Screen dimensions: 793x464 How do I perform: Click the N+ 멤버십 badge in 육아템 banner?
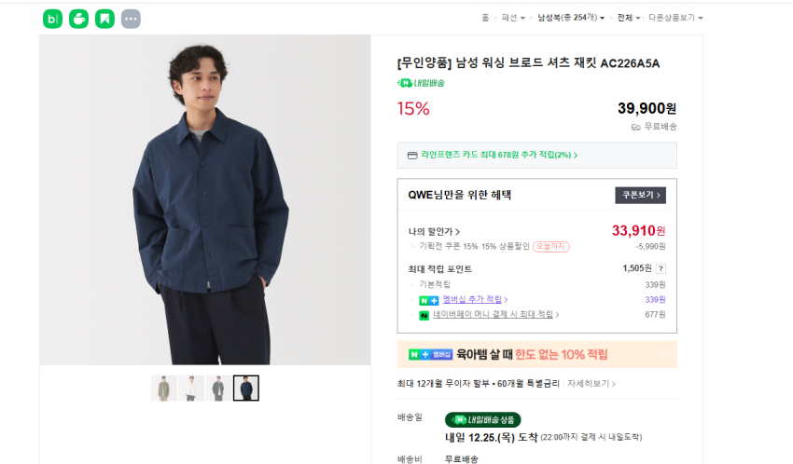pyautogui.click(x=430, y=355)
